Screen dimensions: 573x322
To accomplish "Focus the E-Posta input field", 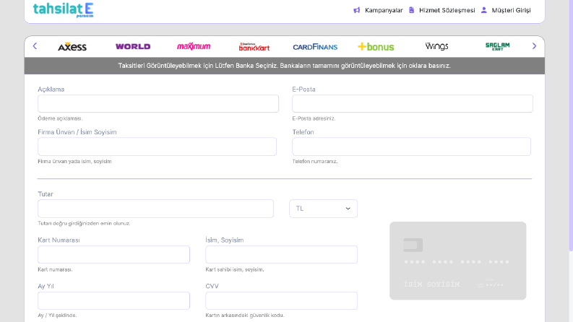I will (413, 104).
